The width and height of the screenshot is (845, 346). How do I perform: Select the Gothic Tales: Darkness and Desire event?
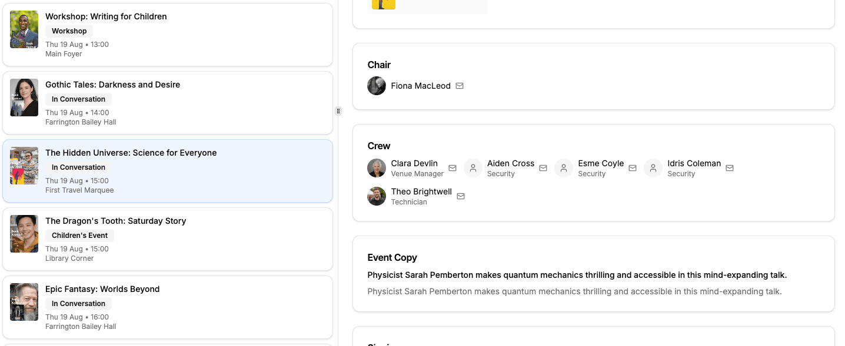point(168,103)
